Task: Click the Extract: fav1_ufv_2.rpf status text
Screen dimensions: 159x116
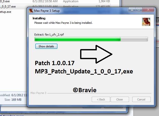Action: click(x=49, y=35)
